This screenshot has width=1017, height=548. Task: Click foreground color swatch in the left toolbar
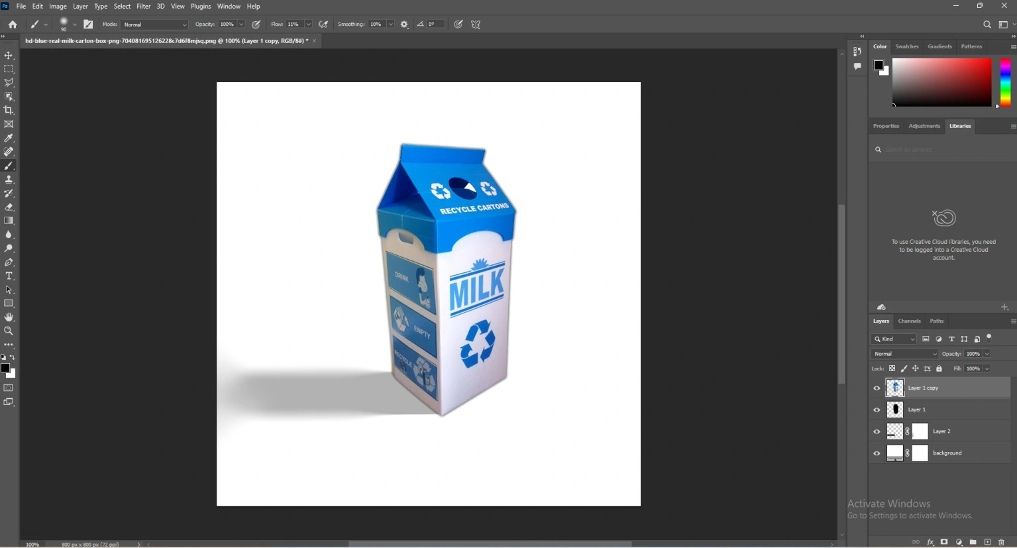click(5, 368)
